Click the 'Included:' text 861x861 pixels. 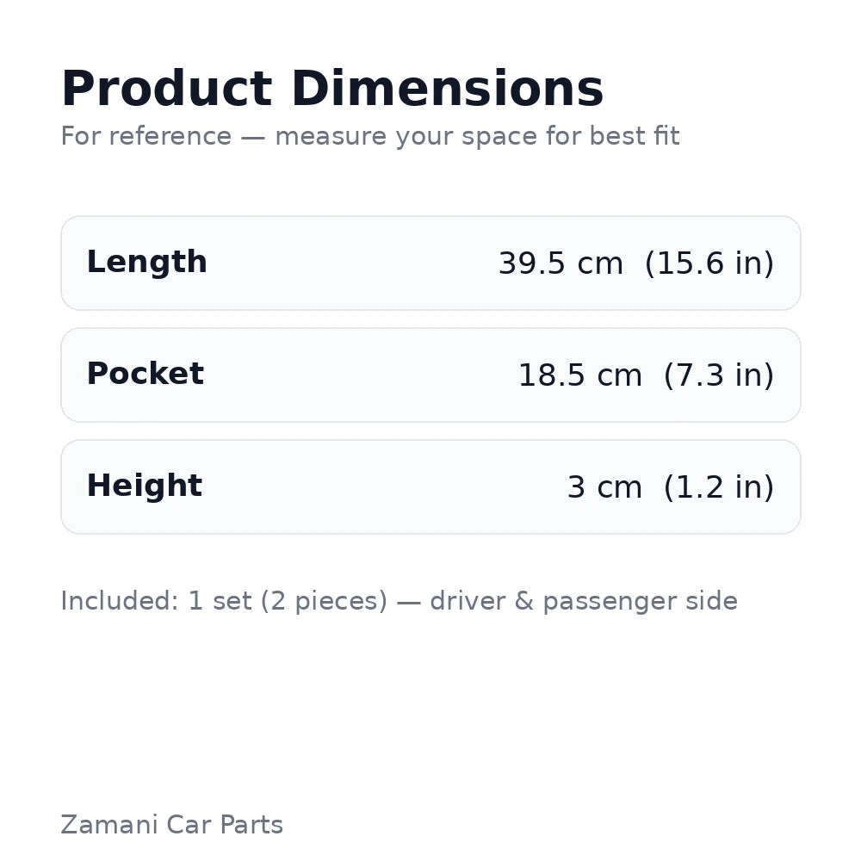[120, 601]
